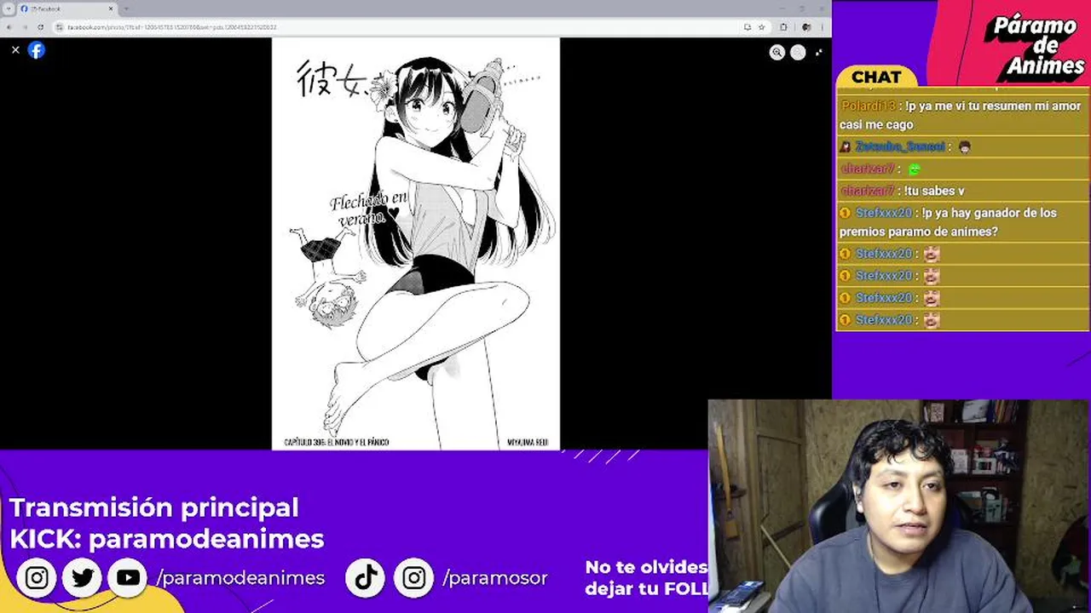Close the Facebook browser tab
This screenshot has width=1091, height=613.
[x=110, y=9]
